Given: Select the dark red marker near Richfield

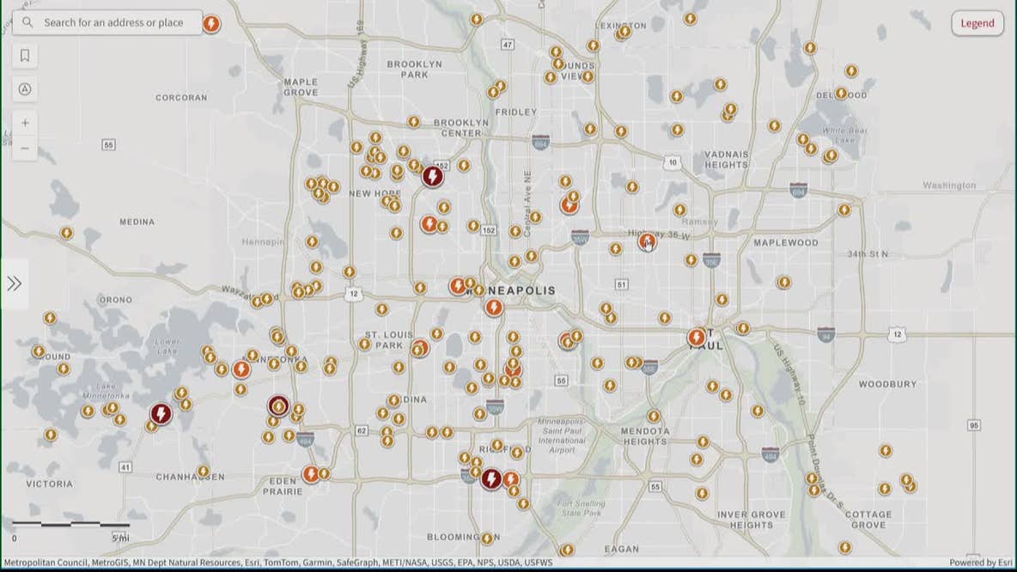Looking at the screenshot, I should tap(491, 480).
